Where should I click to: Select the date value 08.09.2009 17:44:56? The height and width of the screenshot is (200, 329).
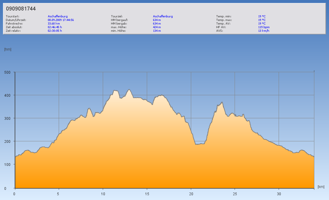tap(61, 20)
